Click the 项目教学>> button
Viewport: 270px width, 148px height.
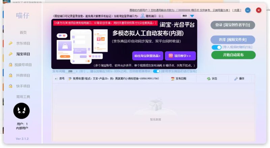pyautogui.click(x=180, y=56)
